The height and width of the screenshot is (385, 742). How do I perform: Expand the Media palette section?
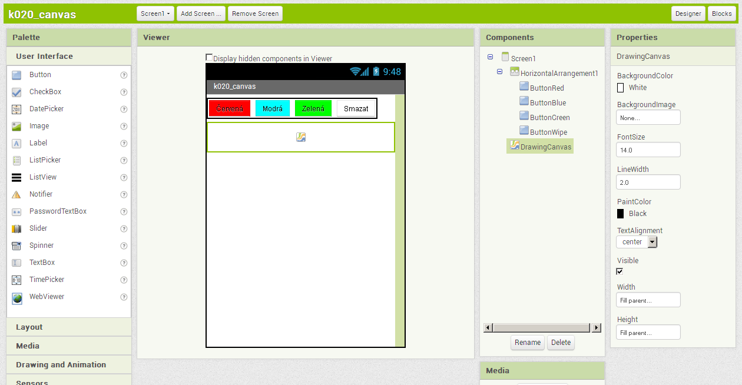(69, 346)
